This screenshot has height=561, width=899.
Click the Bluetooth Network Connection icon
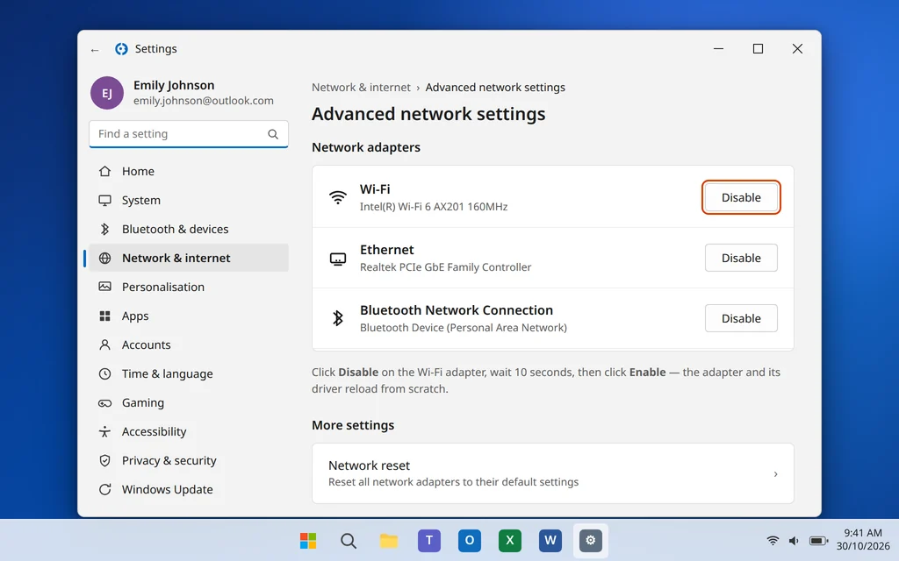pos(338,318)
